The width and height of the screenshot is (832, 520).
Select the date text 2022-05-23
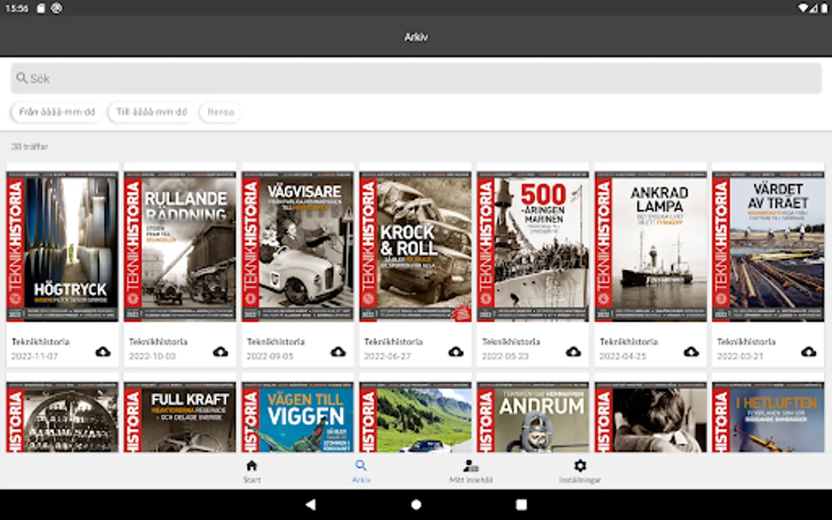tap(505, 356)
